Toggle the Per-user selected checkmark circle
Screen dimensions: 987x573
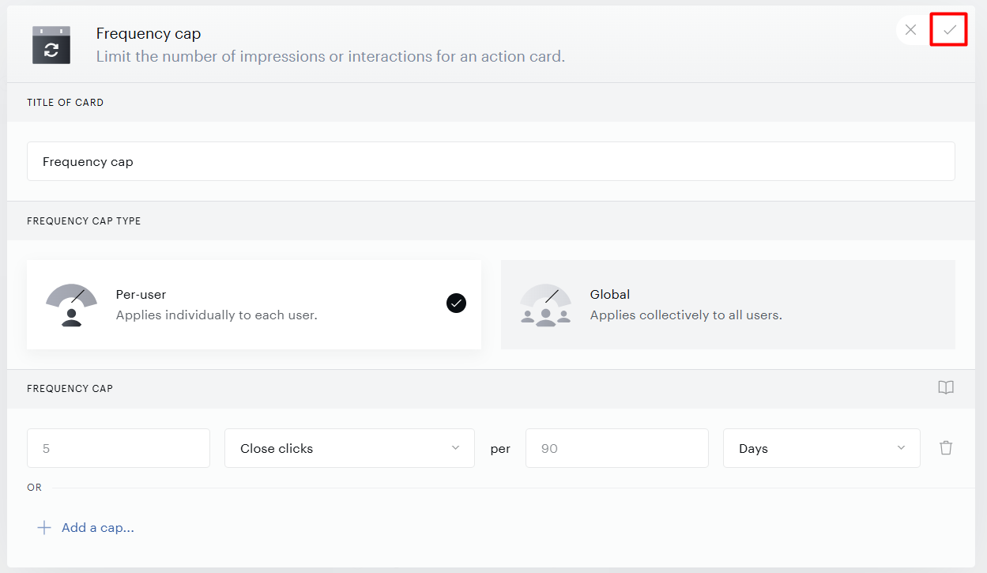456,303
